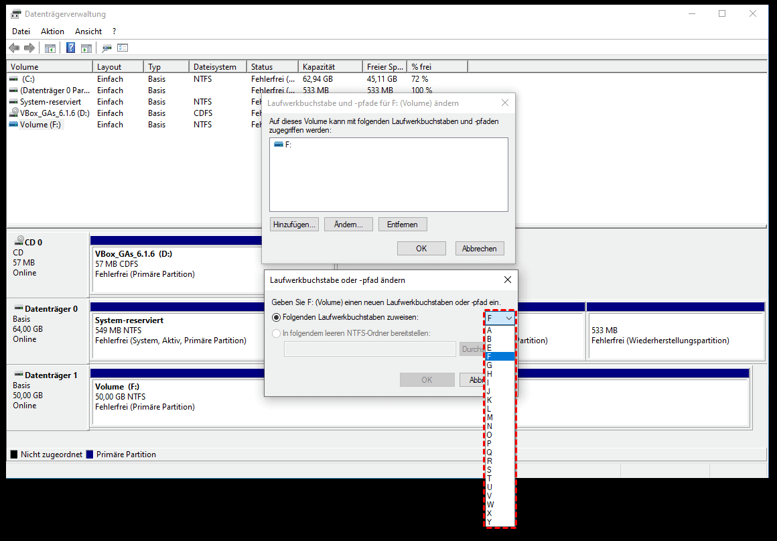Choose letter S from the dropdown list
Screen dimensions: 777x541
500,469
